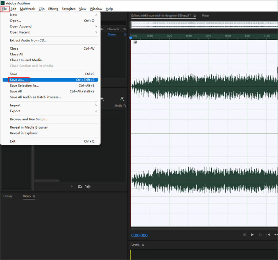278x260 pixels.
Task: Click the preview play icon in Files panel
Action: coord(72,186)
